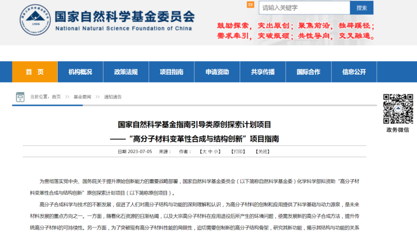Click 通知通告 breadcrumb link
The height and width of the screenshot is (234, 417).
tap(113, 97)
